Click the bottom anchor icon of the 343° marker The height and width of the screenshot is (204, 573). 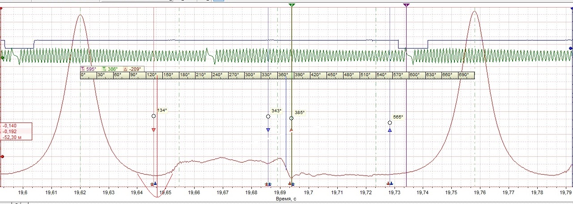[268, 184]
